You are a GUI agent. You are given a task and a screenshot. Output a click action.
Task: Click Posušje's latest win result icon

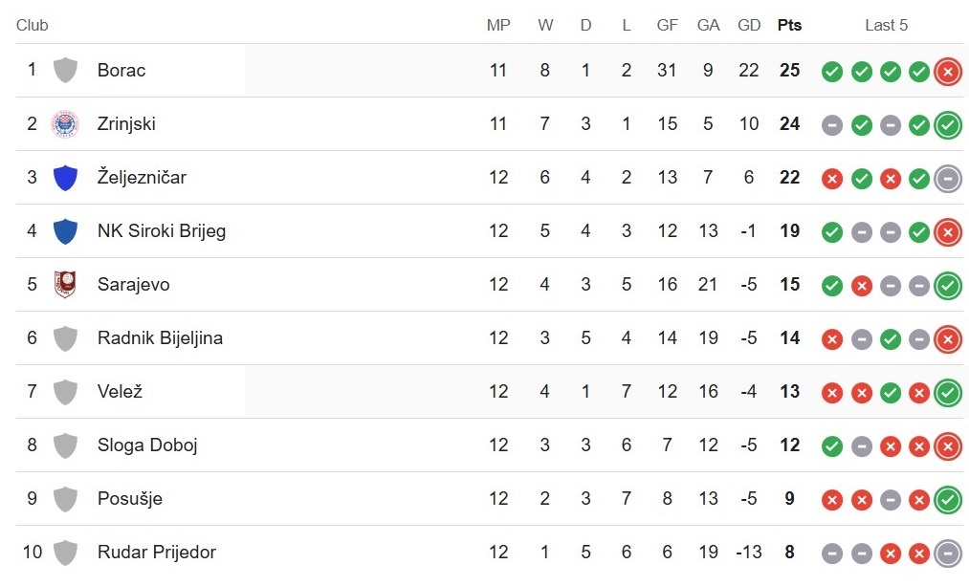pyautogui.click(x=948, y=500)
